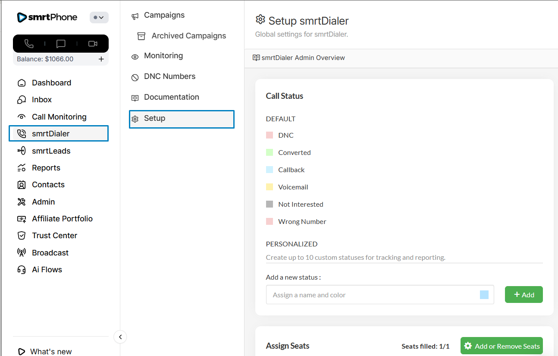The width and height of the screenshot is (558, 356).
Task: Click Add or Remove Seats button
Action: (x=502, y=346)
